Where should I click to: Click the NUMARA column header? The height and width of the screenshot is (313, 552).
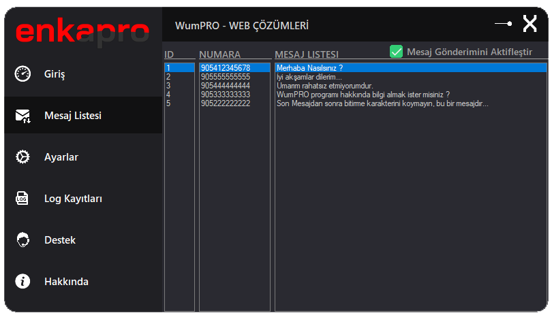click(x=219, y=54)
